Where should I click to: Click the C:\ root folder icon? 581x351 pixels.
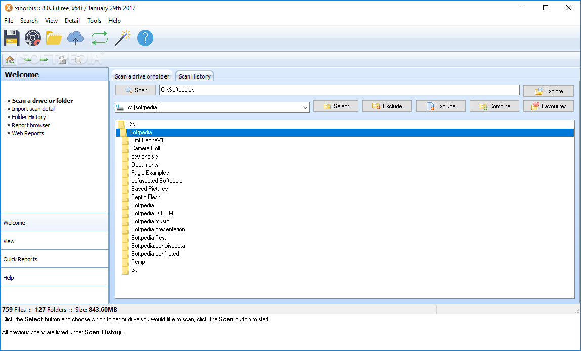(x=121, y=124)
